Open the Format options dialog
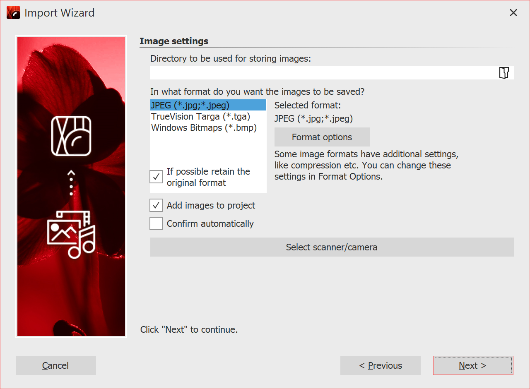 point(322,137)
